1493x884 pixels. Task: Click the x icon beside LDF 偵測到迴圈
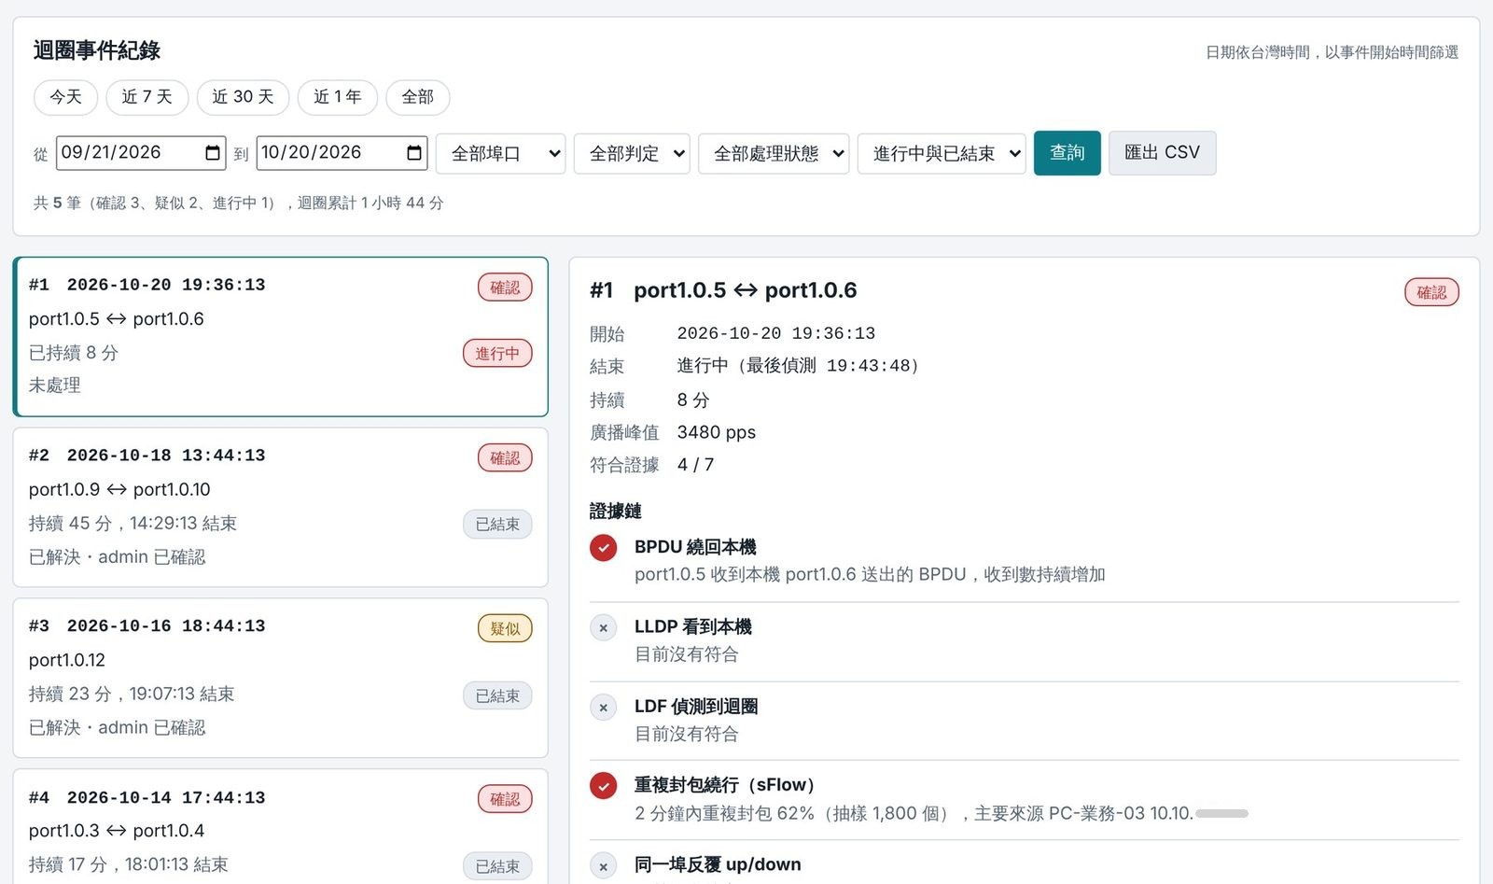[604, 708]
